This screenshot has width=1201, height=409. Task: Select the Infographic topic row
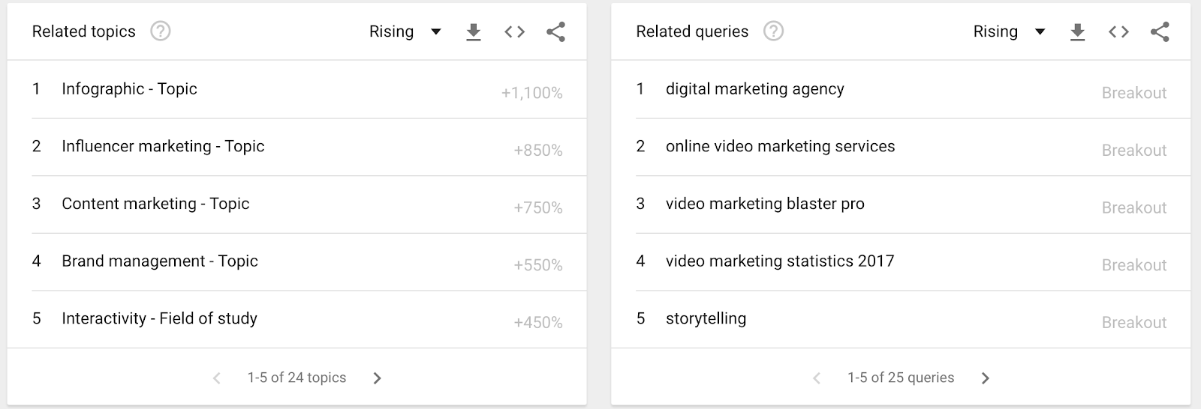[x=129, y=89]
